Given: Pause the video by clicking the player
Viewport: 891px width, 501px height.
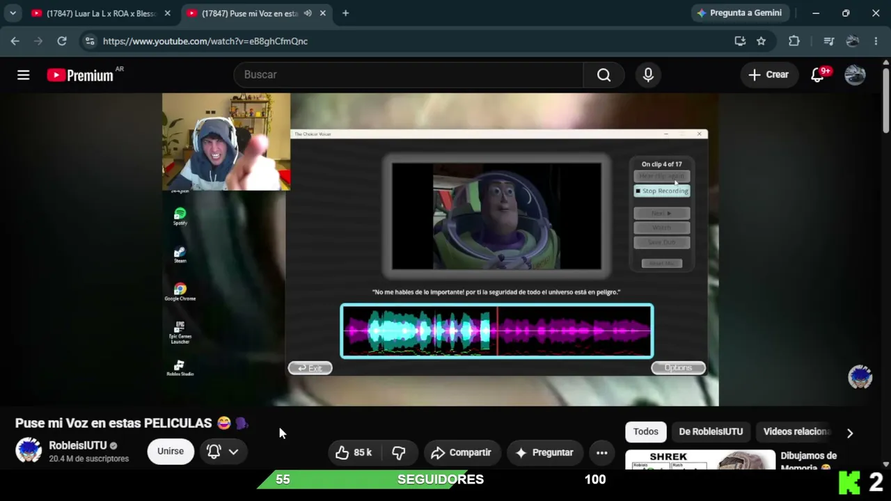Looking at the screenshot, I should [440, 249].
